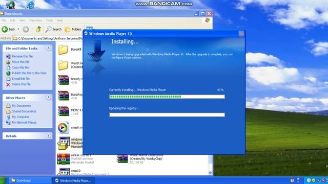The height and width of the screenshot is (184, 328).
Task: Click Copy this file link
Action: 20,67
